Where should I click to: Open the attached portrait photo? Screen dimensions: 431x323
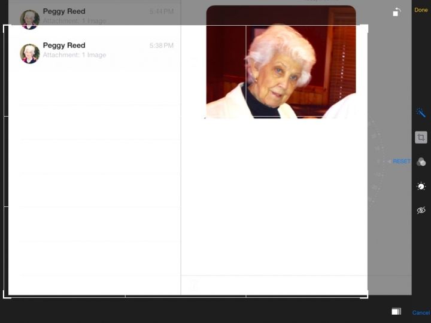point(281,62)
